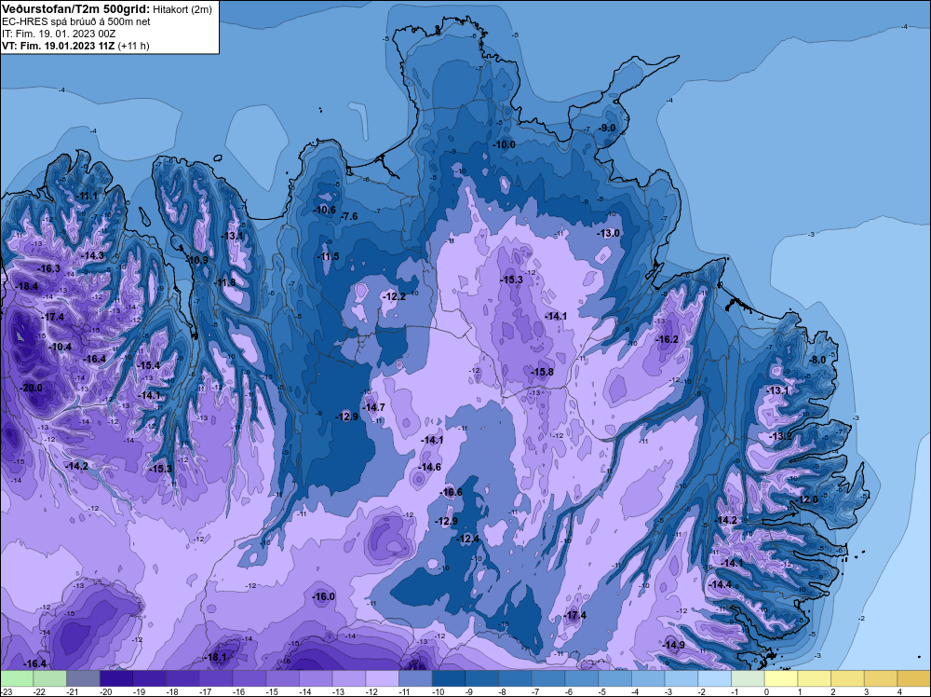Click the -14.4 temperature reading
Image resolution: width=931 pixels, height=697 pixels.
[721, 584]
